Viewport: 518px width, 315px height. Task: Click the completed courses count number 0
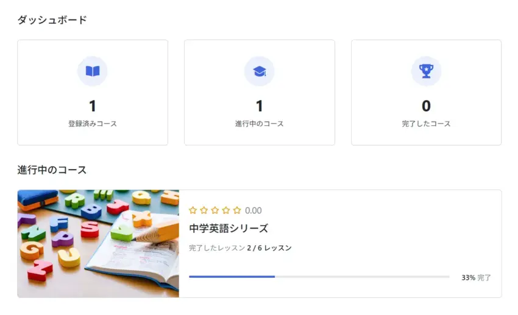coord(426,106)
